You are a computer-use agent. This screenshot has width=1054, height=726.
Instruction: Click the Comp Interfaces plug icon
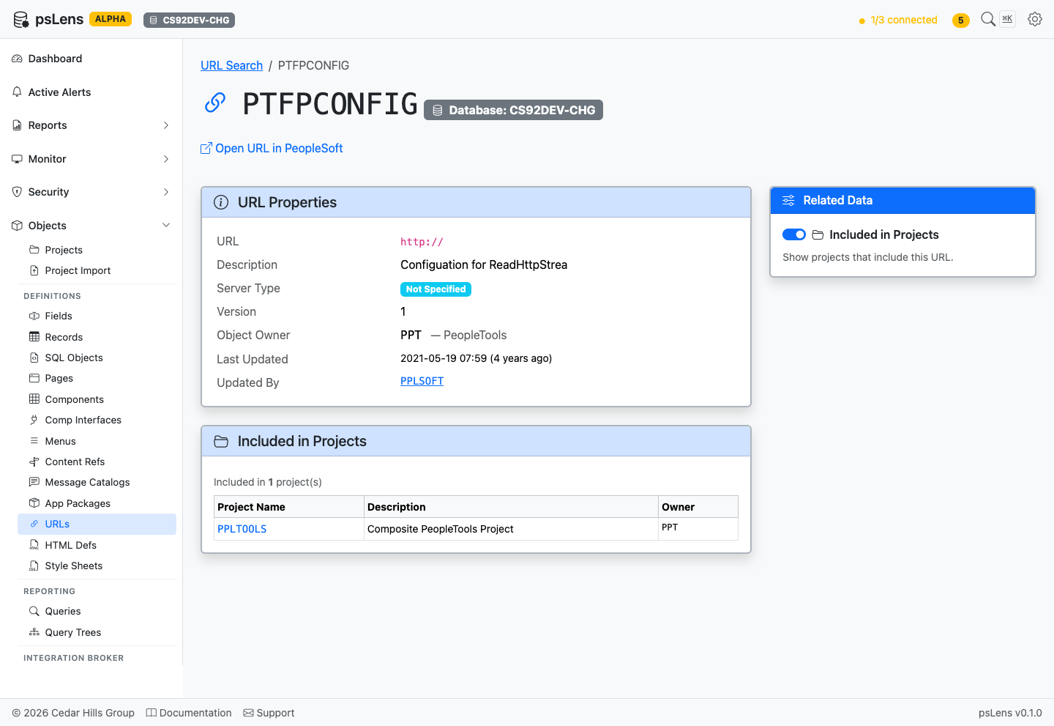(x=34, y=420)
